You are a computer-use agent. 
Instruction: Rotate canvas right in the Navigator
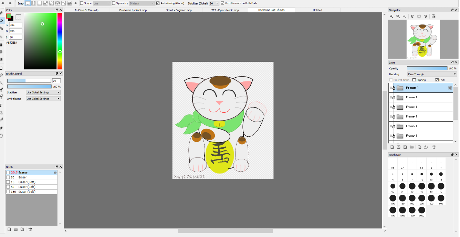point(426,16)
